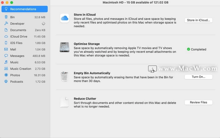Viewport: 220px width, 138px height.
Task: Open the Bin category label
Action: pyautogui.click(x=12, y=17)
